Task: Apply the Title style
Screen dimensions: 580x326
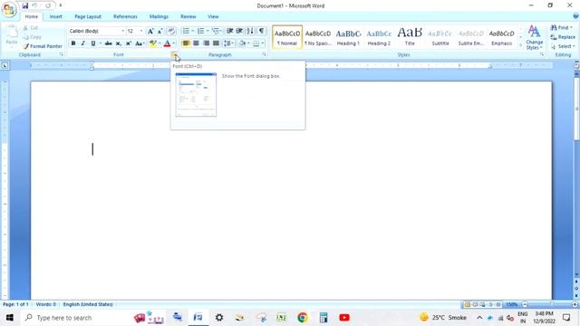Action: click(410, 37)
